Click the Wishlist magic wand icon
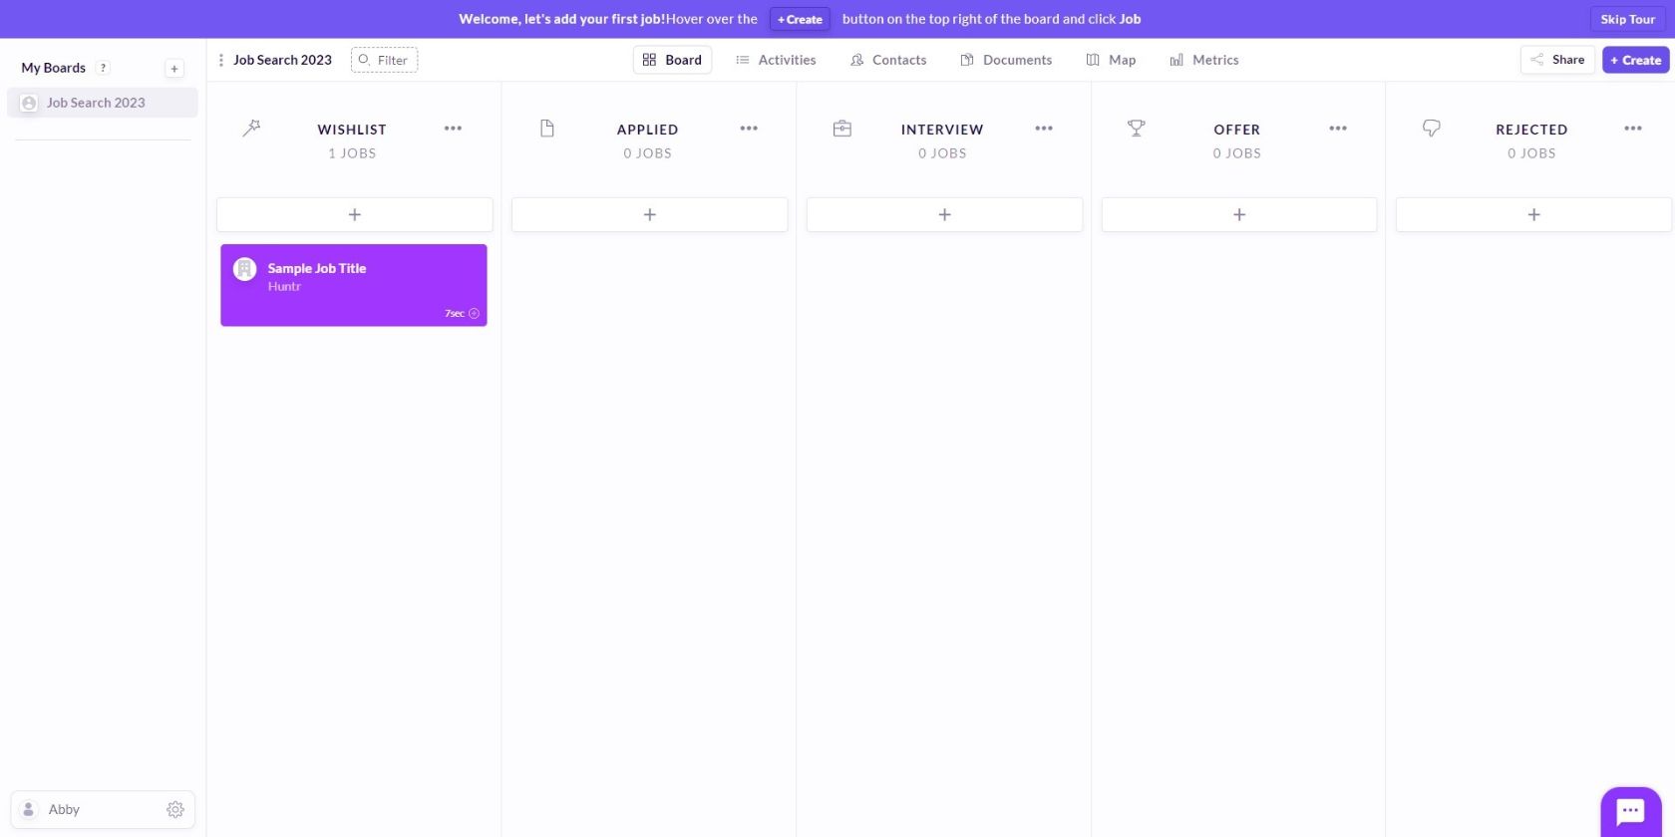The width and height of the screenshot is (1675, 837). (251, 128)
